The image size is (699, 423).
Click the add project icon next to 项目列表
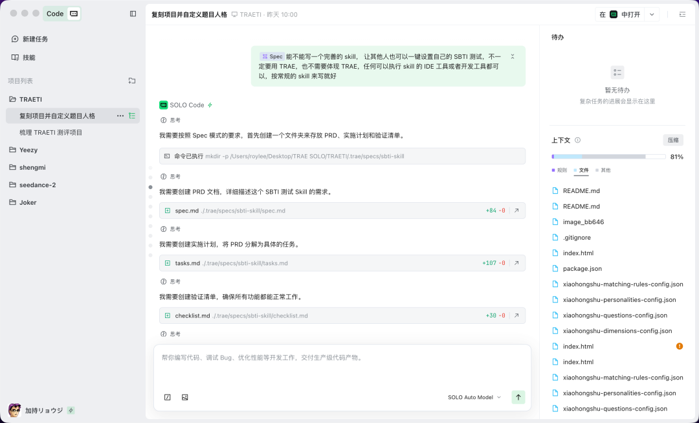coord(132,80)
